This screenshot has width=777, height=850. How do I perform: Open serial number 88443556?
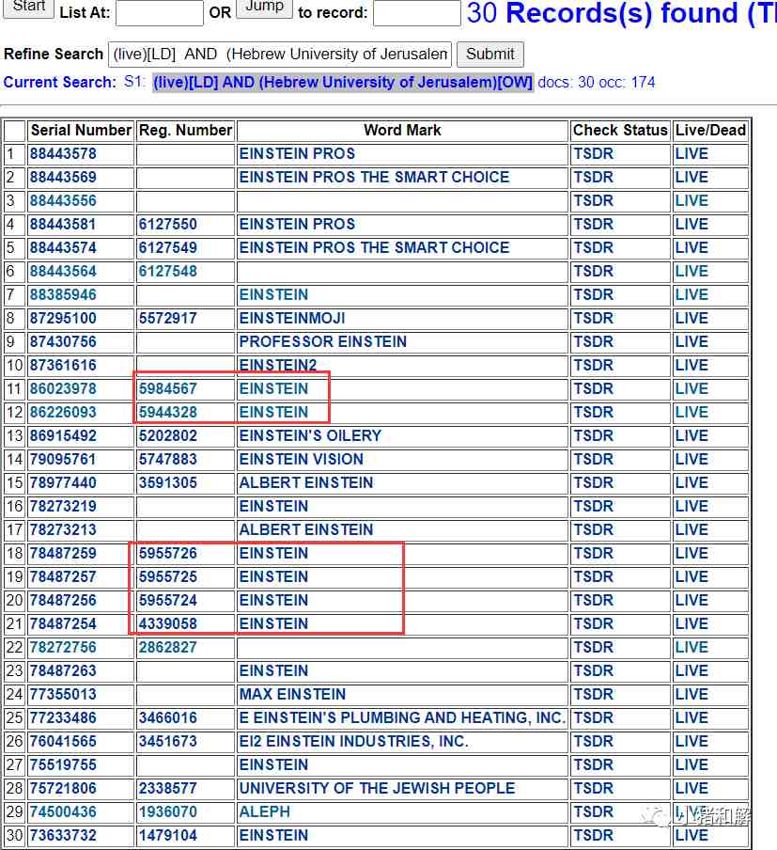click(x=63, y=200)
